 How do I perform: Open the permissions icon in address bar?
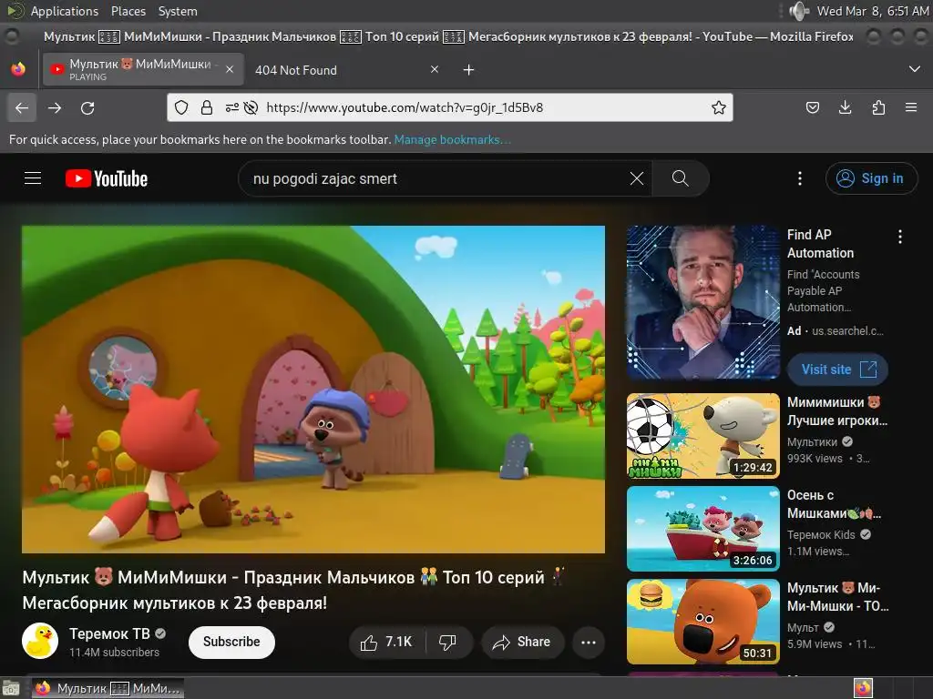tap(231, 107)
